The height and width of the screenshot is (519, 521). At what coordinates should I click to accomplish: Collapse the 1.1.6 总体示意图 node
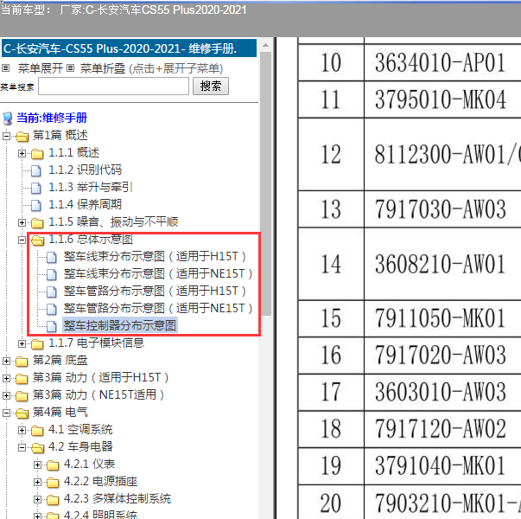pyautogui.click(x=22, y=240)
